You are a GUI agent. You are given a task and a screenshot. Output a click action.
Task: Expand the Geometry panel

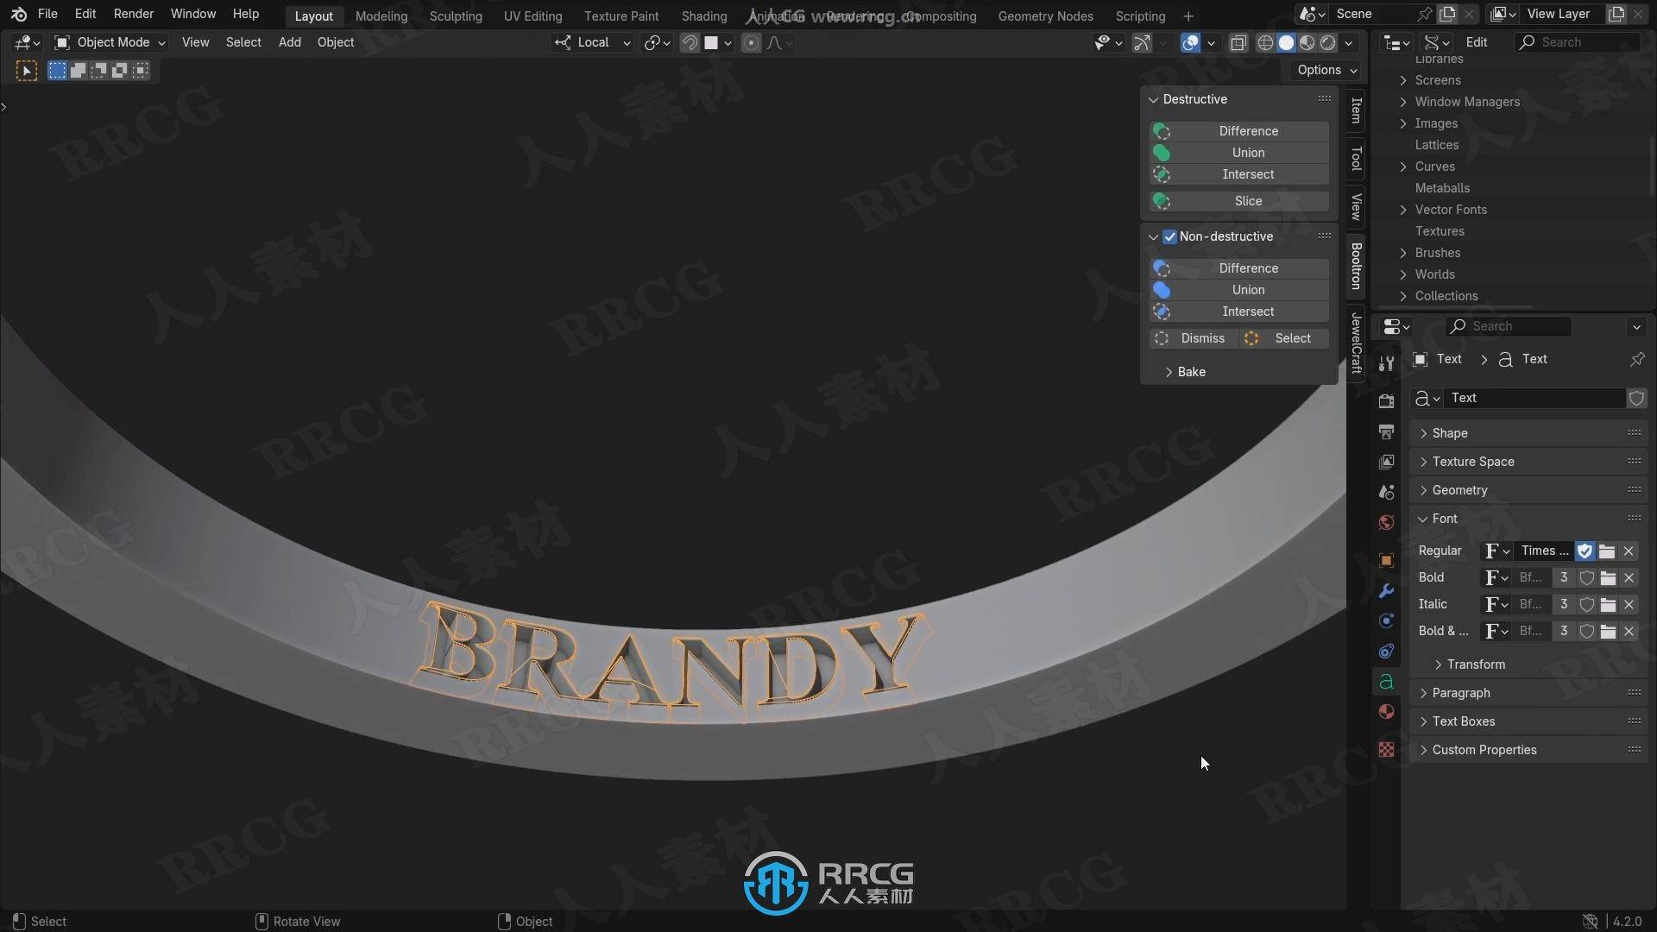[1459, 490]
